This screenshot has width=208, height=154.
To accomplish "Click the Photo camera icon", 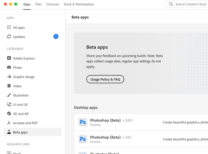I will 9,67.
